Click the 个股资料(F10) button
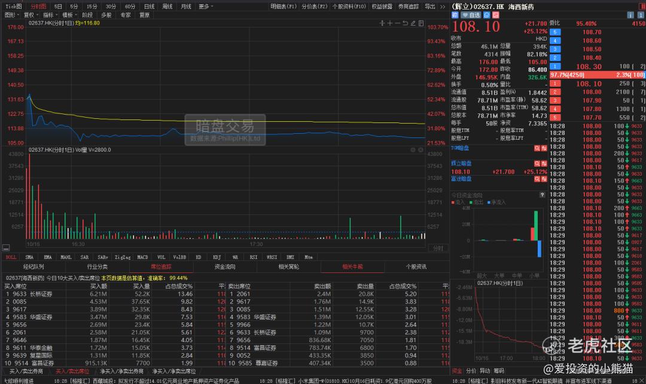The image size is (646, 384). (349, 7)
